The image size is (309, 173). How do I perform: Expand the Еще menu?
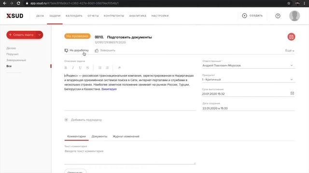point(290,50)
